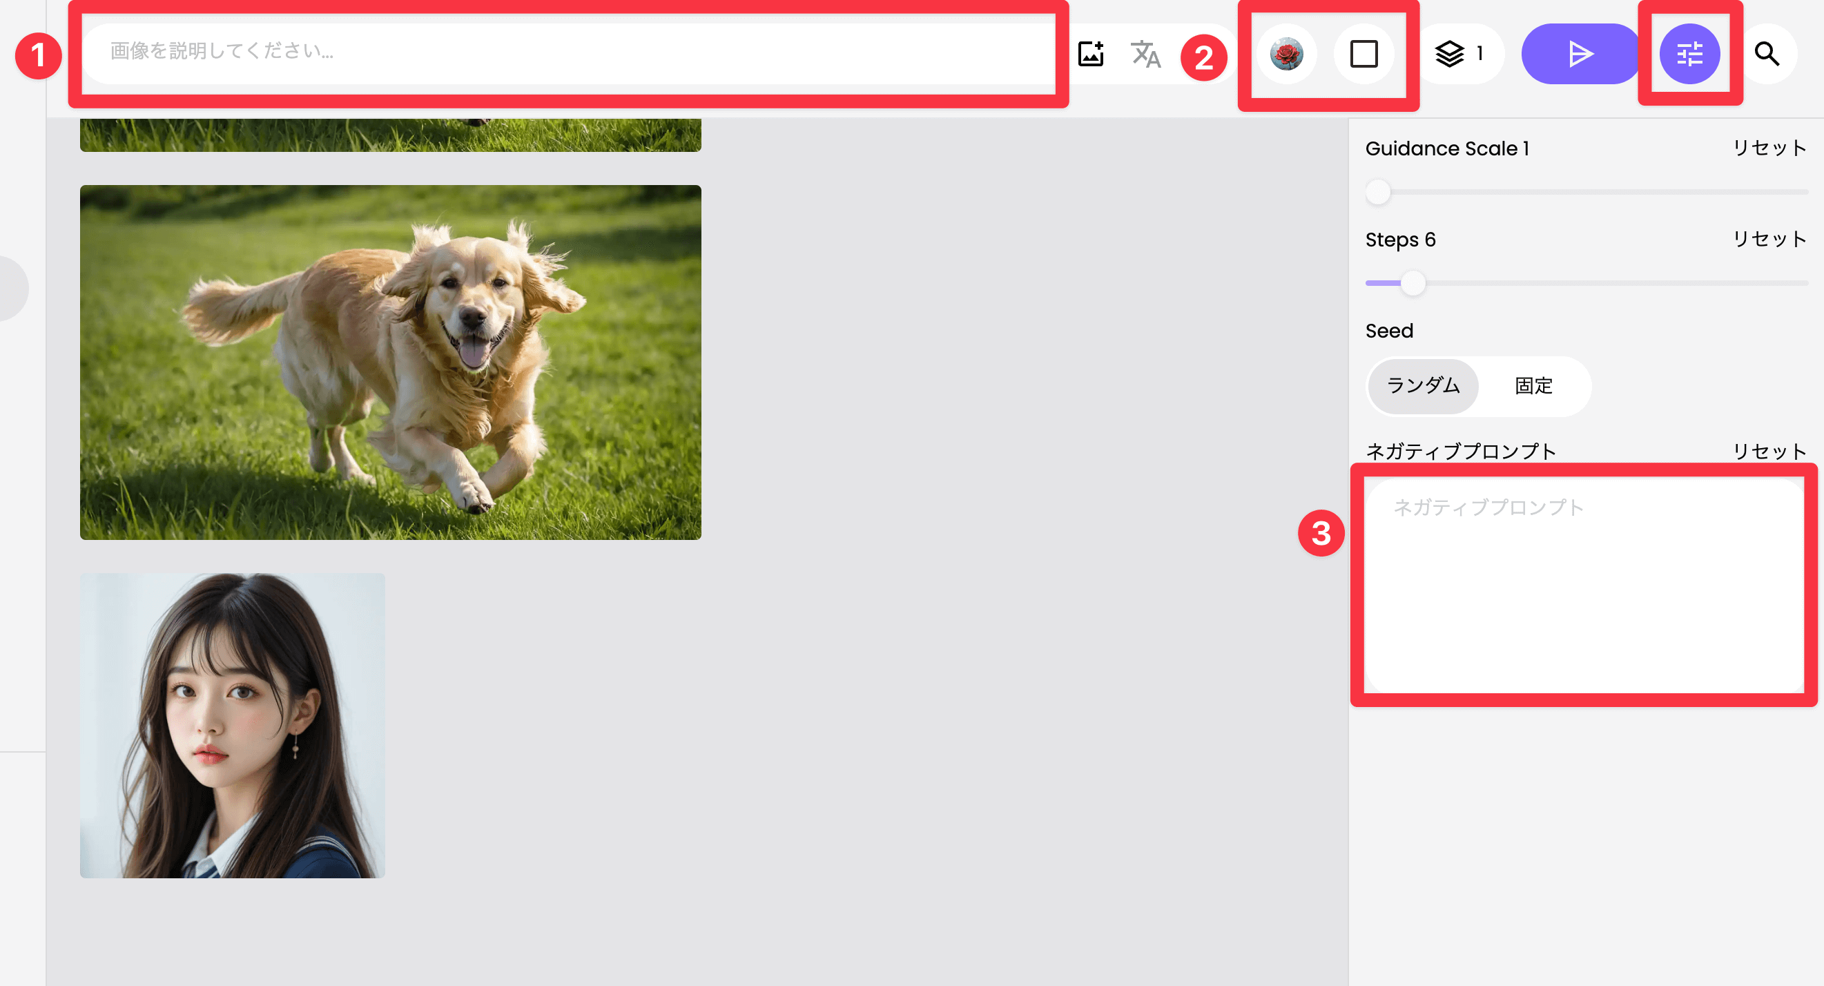The width and height of the screenshot is (1824, 986).
Task: Select 固定 seed option
Action: coord(1533,386)
